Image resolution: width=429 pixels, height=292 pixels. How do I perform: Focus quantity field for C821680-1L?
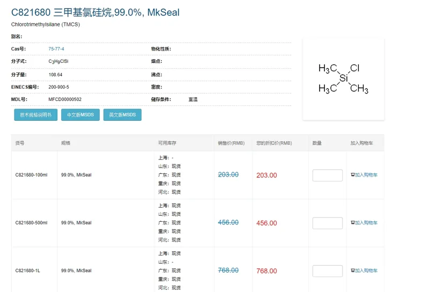(328, 271)
